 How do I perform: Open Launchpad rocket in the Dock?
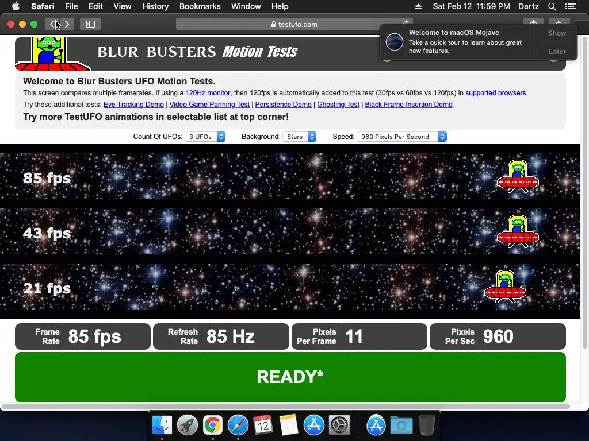tap(187, 425)
